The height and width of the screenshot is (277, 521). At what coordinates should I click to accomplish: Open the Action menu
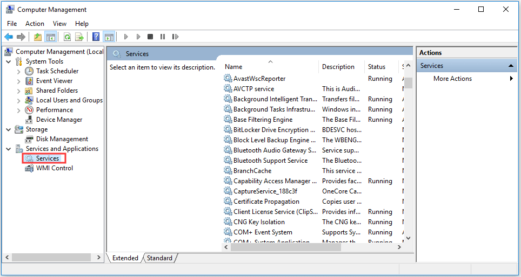point(35,24)
